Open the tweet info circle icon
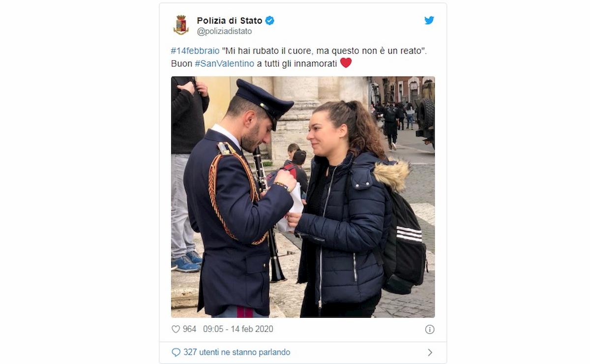 point(430,329)
